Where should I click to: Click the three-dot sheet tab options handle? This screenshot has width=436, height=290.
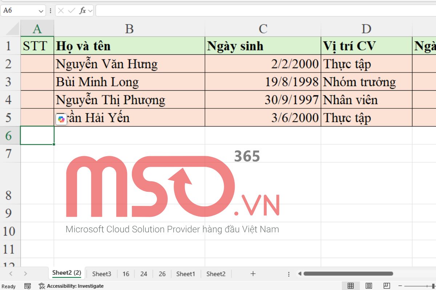289,274
